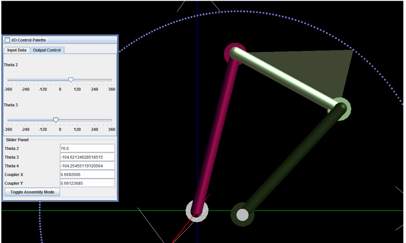
Task: Click the crank-coupler joint at the top
Action: 235,53
